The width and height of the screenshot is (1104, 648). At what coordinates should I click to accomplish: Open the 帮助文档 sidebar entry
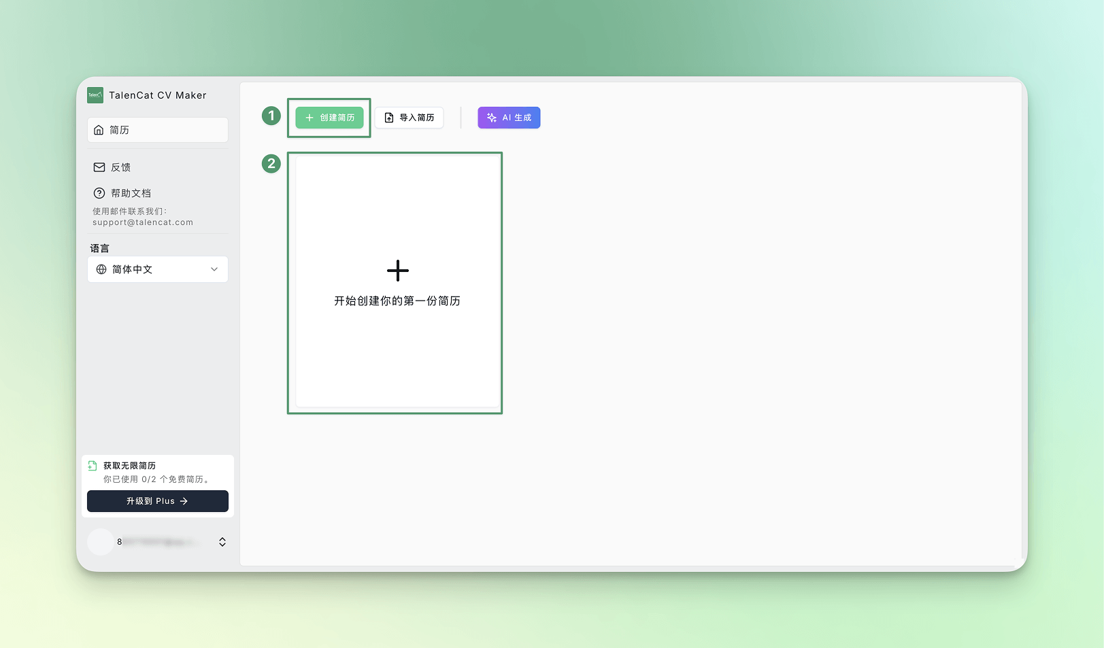131,193
